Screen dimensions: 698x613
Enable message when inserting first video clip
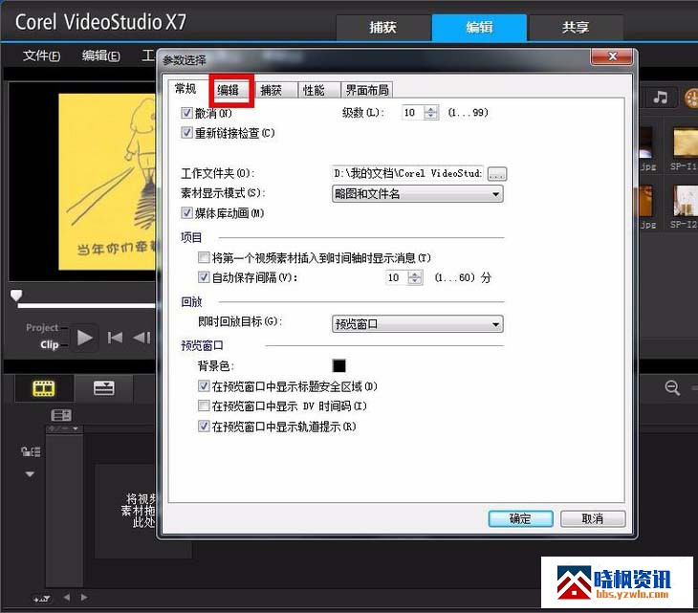click(x=204, y=257)
